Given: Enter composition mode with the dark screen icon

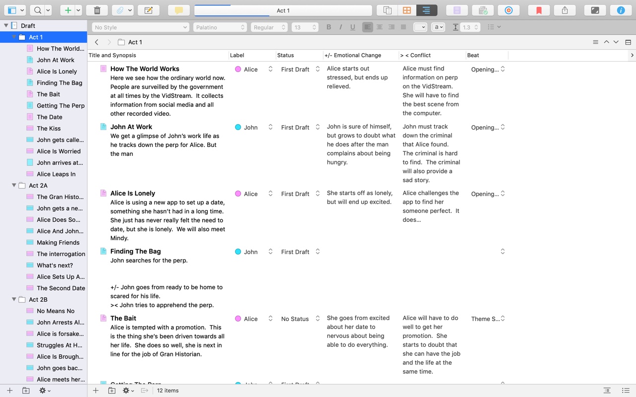Looking at the screenshot, I should 595,10.
